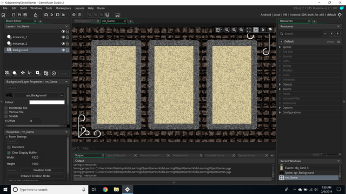Click the resource tree zoom slider
The image size is (346, 194).
click(330, 155)
